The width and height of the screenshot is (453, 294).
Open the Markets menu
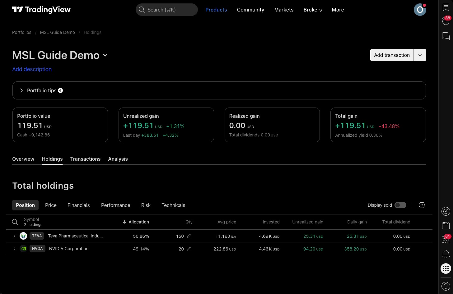[x=284, y=10]
